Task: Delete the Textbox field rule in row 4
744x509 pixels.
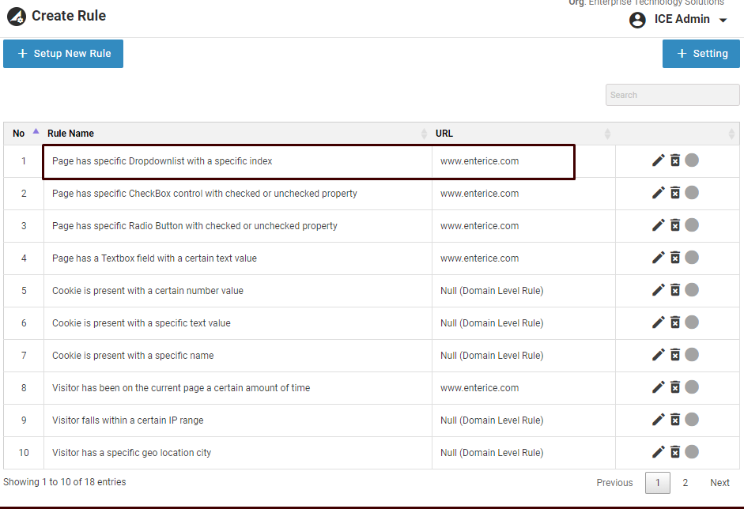Action: tap(675, 258)
